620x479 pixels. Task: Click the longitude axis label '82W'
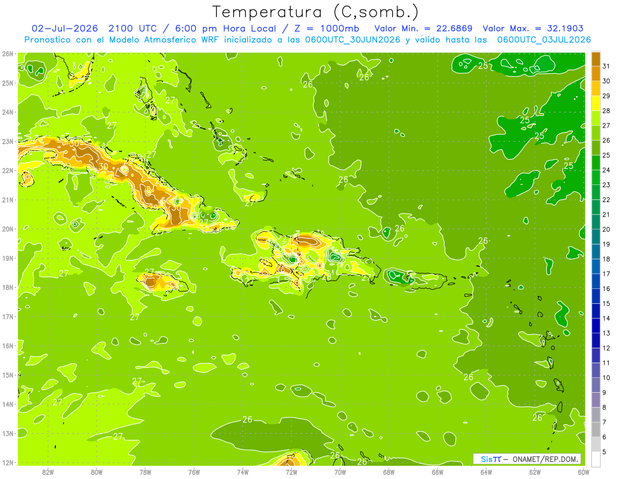pos(48,472)
